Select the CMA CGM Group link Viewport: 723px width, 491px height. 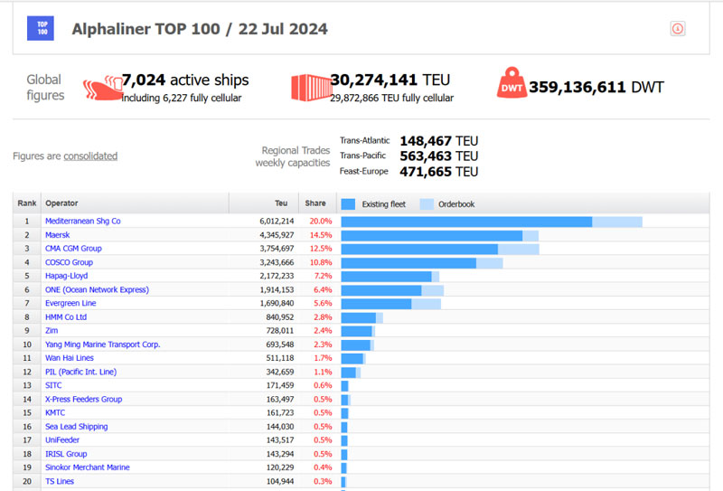coord(73,249)
